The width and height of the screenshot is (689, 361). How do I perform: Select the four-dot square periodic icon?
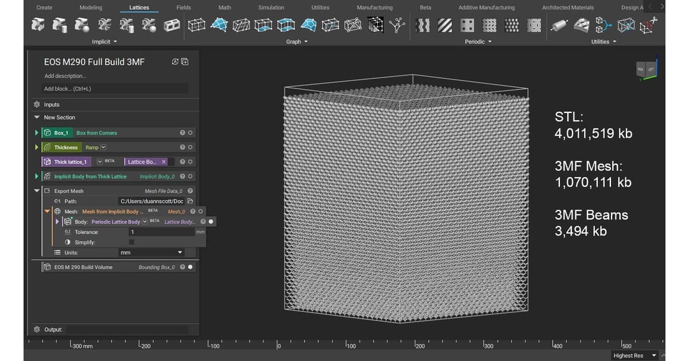click(x=467, y=25)
